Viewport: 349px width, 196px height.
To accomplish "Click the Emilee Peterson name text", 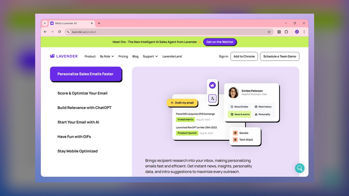I will pyautogui.click(x=252, y=91).
